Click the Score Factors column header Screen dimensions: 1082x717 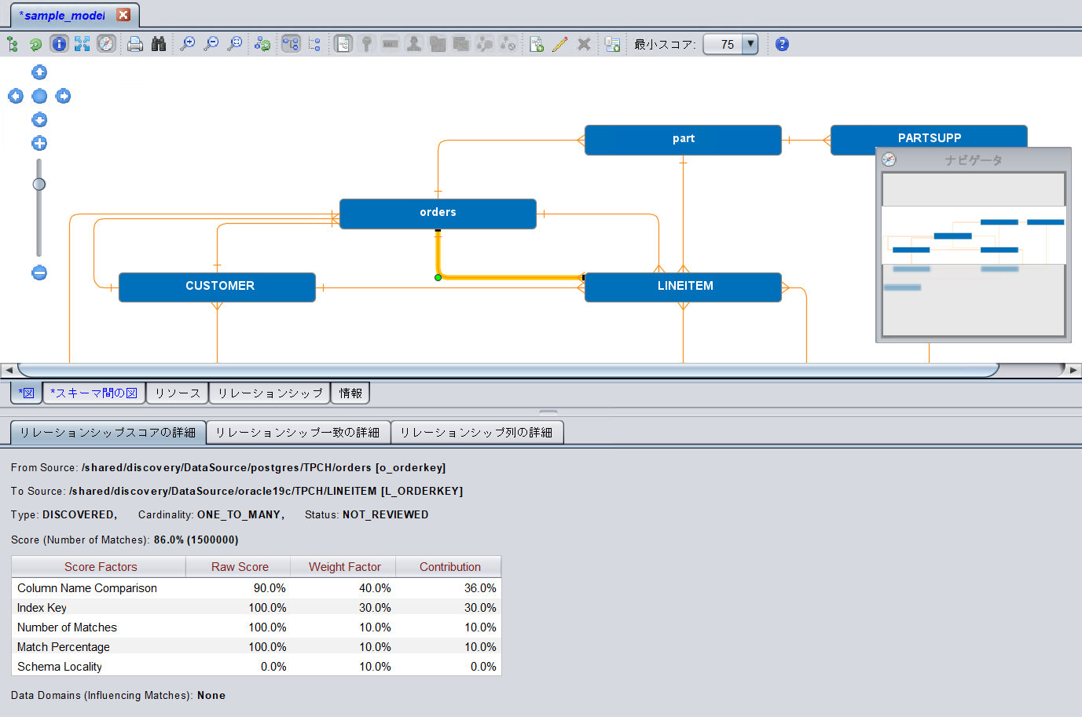point(100,567)
